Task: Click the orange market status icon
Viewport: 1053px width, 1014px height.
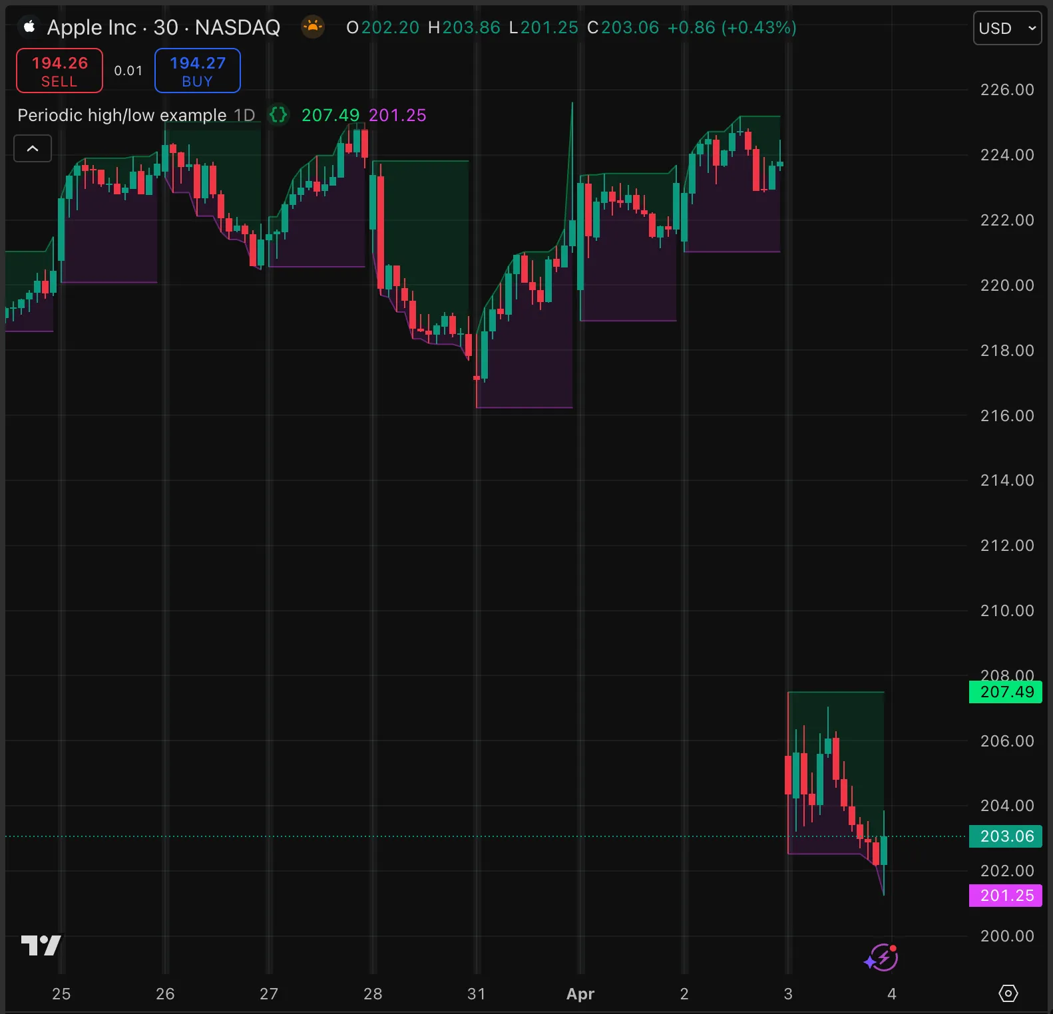Action: click(x=312, y=27)
